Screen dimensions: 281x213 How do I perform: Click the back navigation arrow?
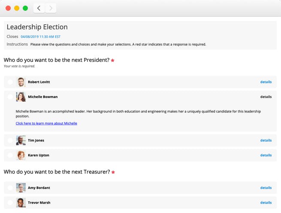(39, 8)
